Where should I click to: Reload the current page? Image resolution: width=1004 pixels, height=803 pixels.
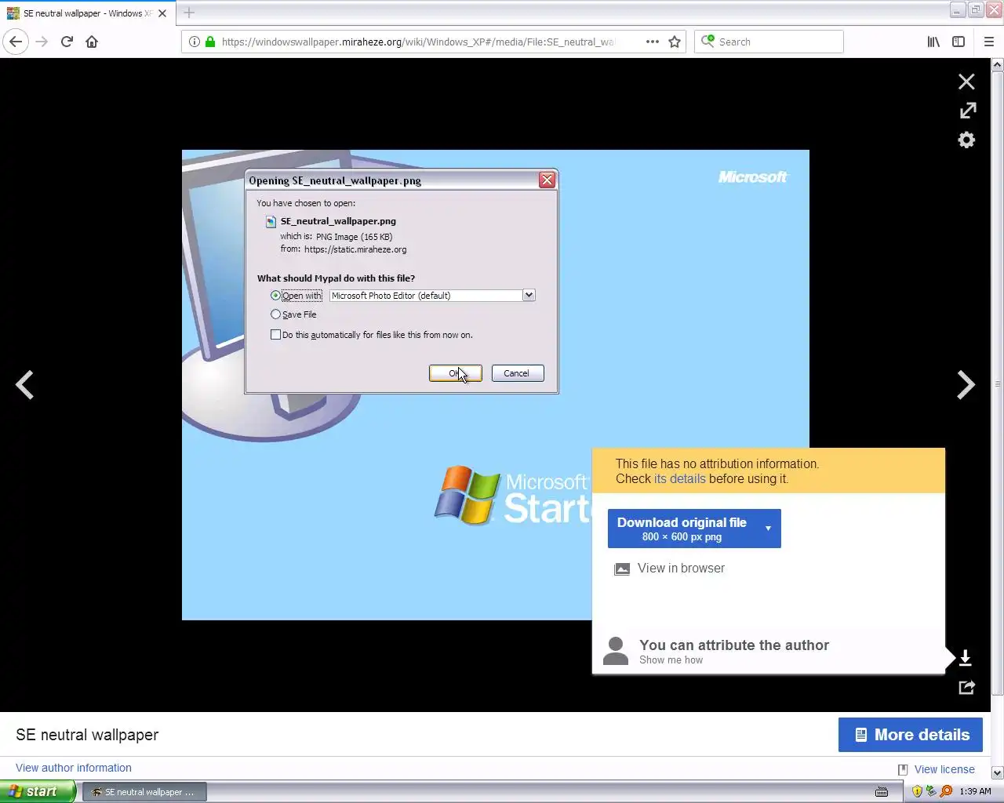67,42
